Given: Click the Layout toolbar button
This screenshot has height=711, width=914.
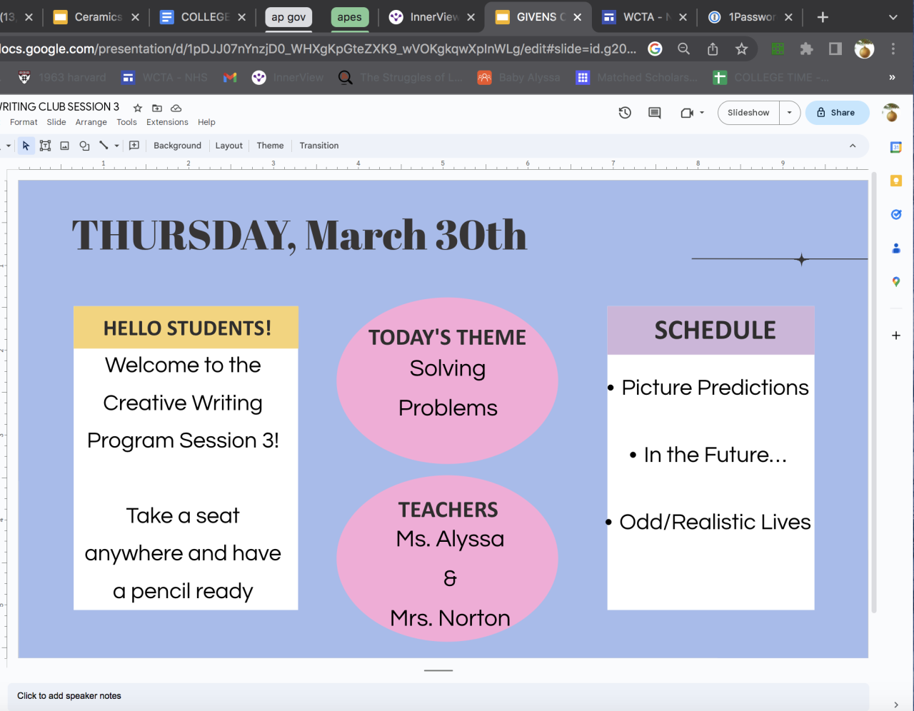Looking at the screenshot, I should pyautogui.click(x=229, y=146).
